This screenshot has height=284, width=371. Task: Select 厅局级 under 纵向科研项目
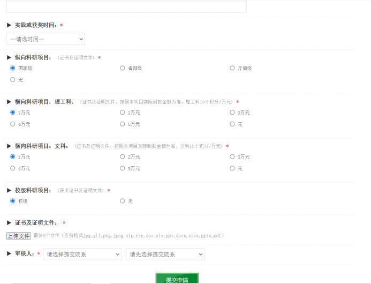(x=232, y=68)
